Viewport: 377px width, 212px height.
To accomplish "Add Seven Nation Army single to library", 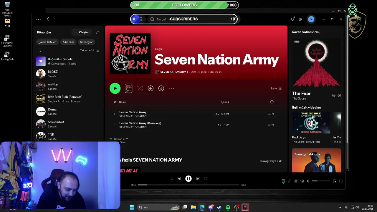I will pyautogui.click(x=151, y=88).
